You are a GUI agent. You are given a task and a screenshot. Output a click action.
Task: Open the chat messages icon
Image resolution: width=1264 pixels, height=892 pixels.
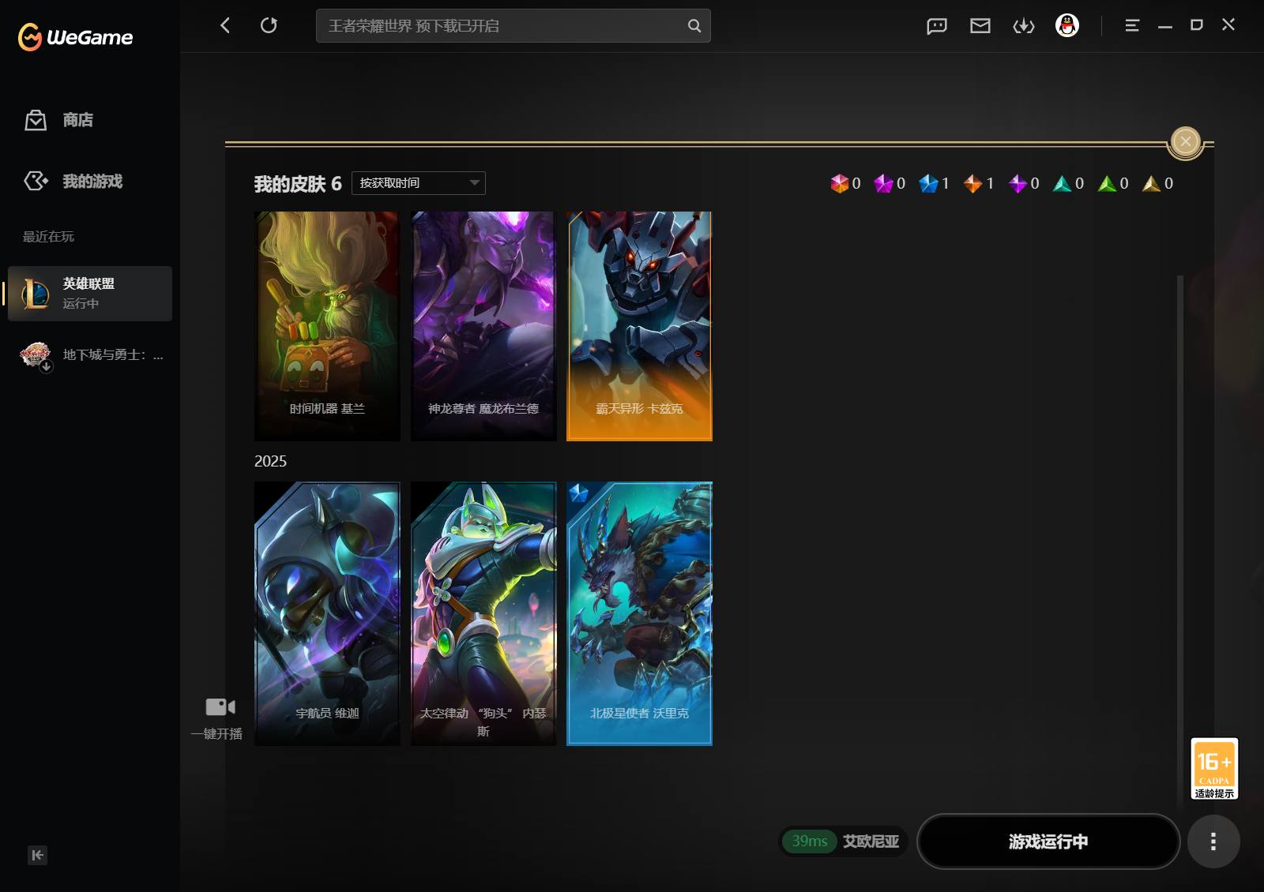point(936,26)
